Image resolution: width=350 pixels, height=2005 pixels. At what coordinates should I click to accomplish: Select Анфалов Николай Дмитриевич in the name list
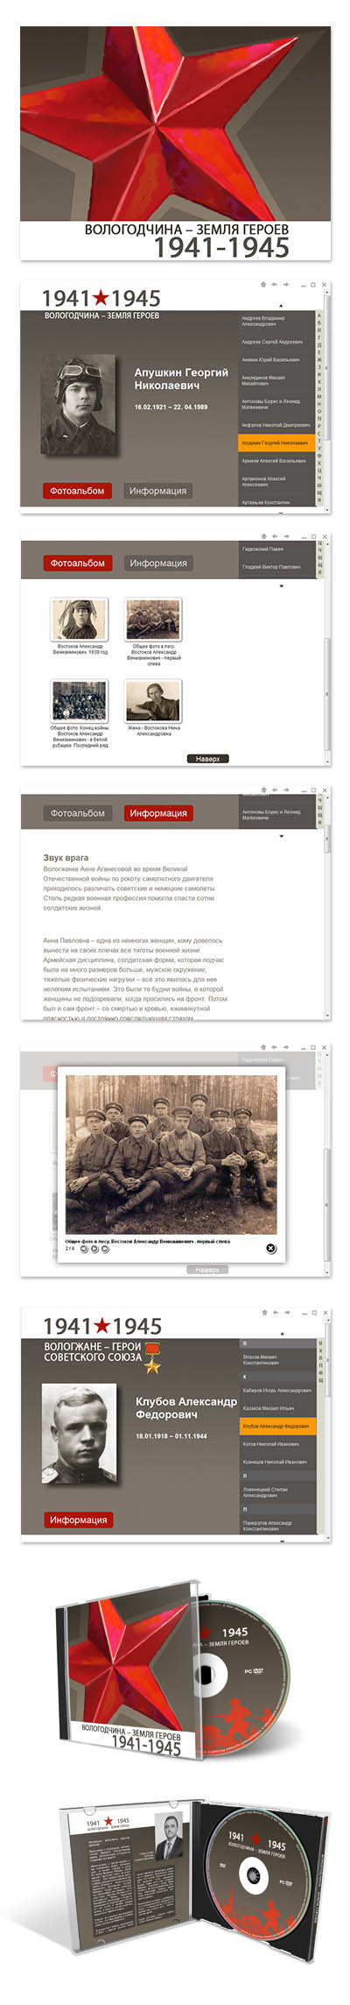click(276, 425)
